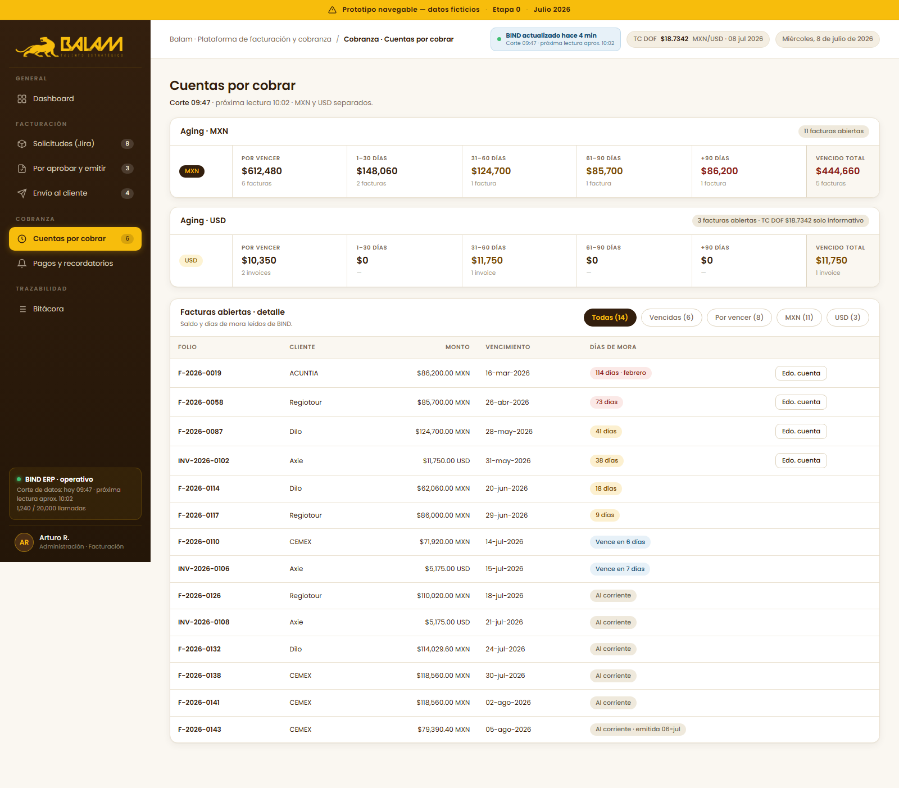899x788 pixels.
Task: Open Edo. cuenta for F-2026-0058
Action: click(801, 402)
